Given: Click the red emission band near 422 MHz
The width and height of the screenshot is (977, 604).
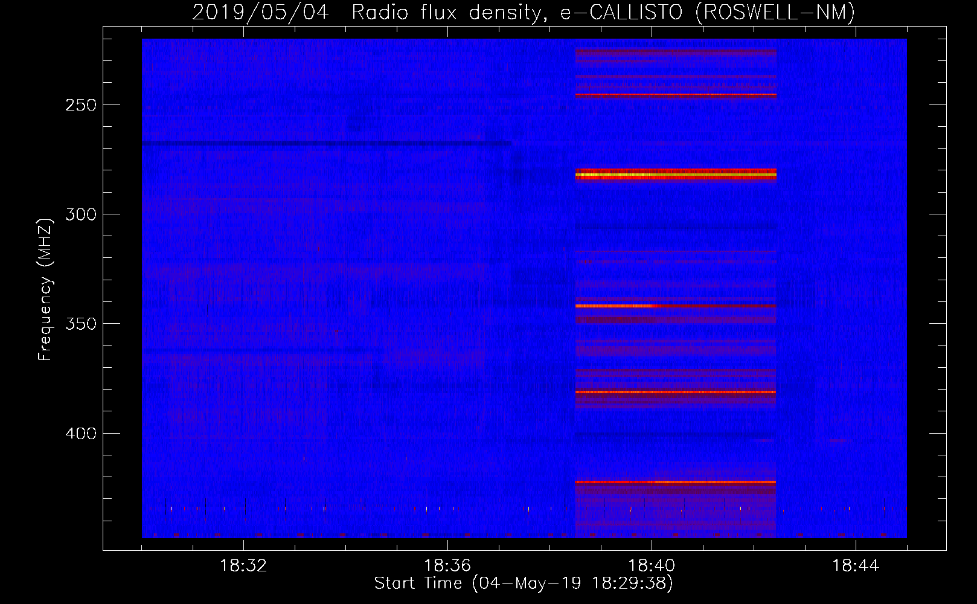Looking at the screenshot, I should point(676,482).
